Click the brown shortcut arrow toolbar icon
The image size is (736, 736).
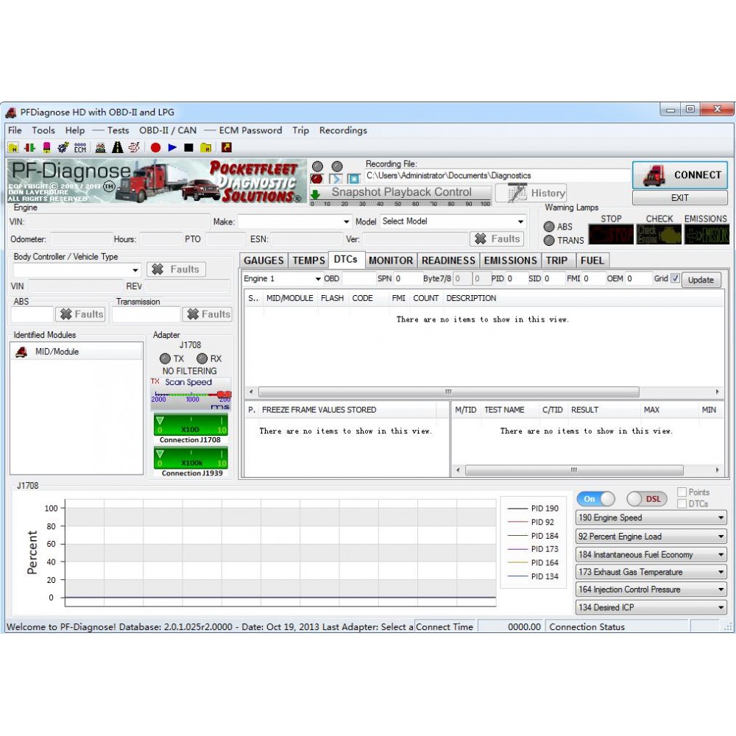pos(227,148)
